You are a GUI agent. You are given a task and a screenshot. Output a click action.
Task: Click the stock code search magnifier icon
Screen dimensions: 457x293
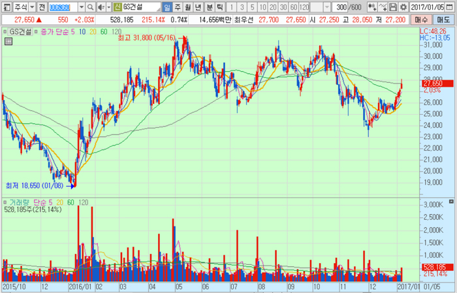[89, 7]
